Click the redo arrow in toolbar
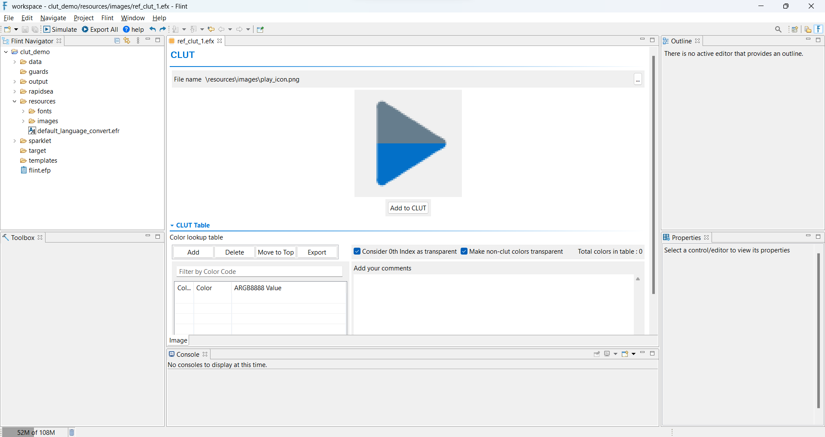Screen dimensions: 825x437 click(x=163, y=30)
